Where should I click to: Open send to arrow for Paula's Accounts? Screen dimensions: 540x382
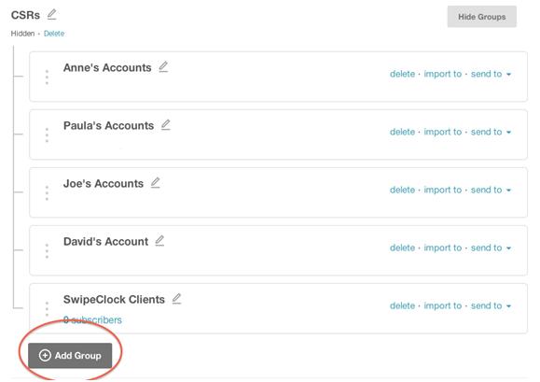pos(508,132)
